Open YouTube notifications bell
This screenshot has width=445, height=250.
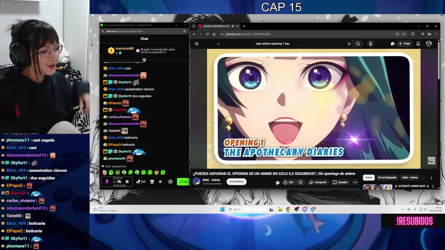click(x=418, y=44)
